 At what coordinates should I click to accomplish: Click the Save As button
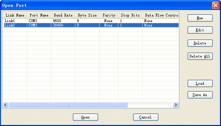[x=200, y=95]
